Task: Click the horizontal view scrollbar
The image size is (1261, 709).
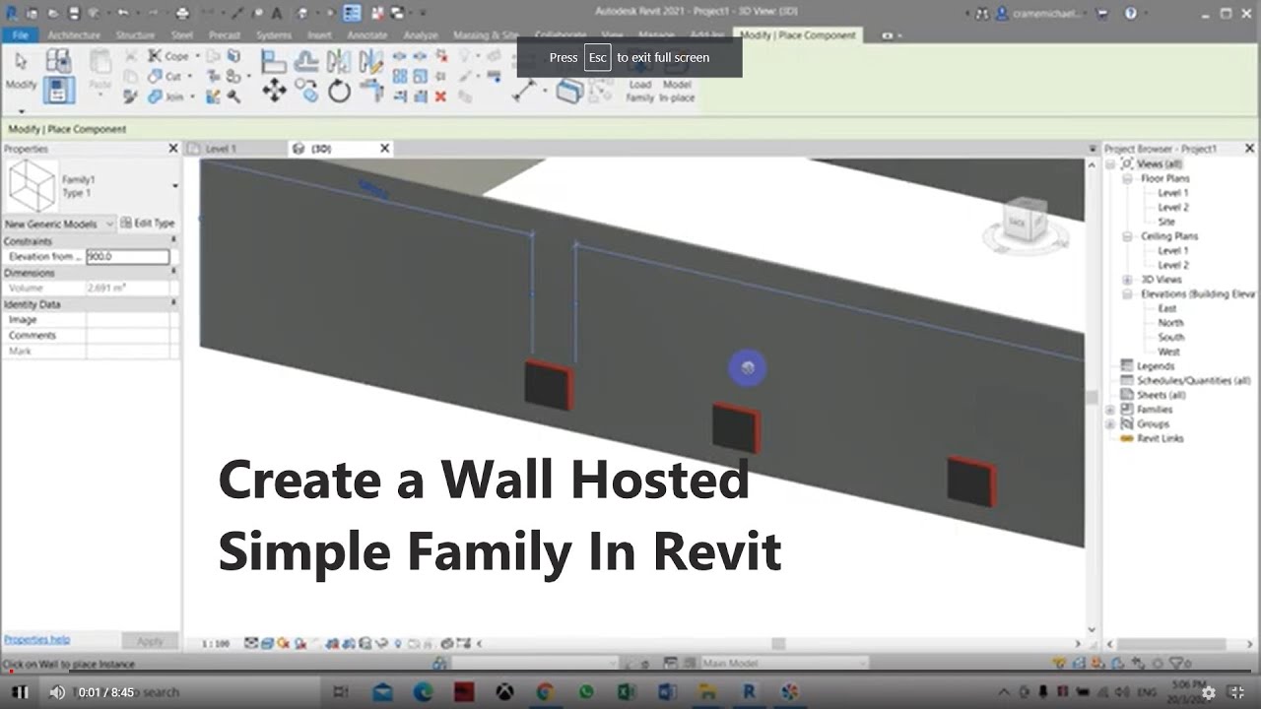Action: tap(778, 643)
